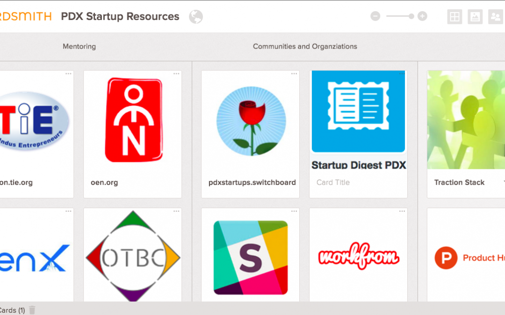Open the oen.org card link

click(x=104, y=182)
